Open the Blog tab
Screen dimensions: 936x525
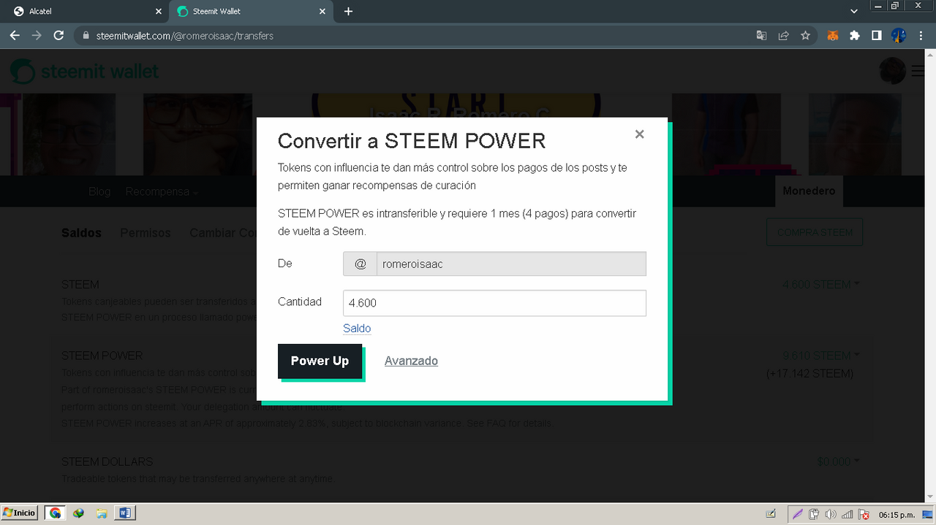99,191
